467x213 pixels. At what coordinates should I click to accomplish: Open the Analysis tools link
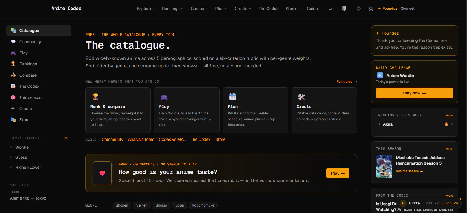141,139
